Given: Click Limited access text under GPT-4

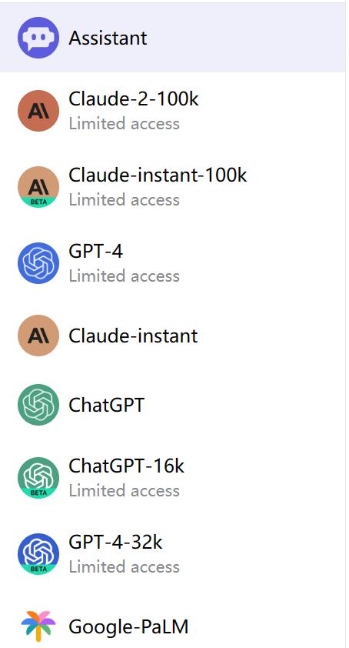Looking at the screenshot, I should [124, 276].
